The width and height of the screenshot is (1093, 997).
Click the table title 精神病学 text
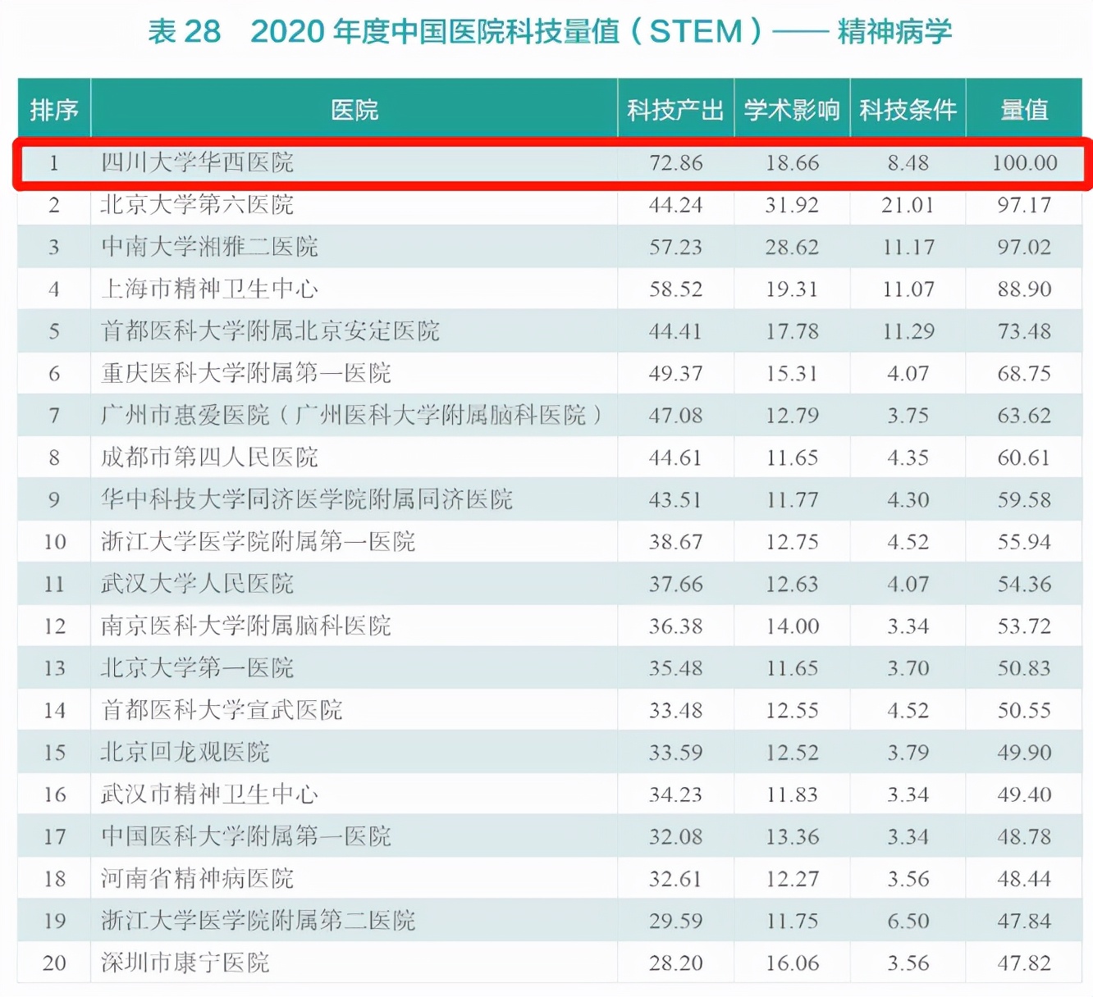point(894,32)
